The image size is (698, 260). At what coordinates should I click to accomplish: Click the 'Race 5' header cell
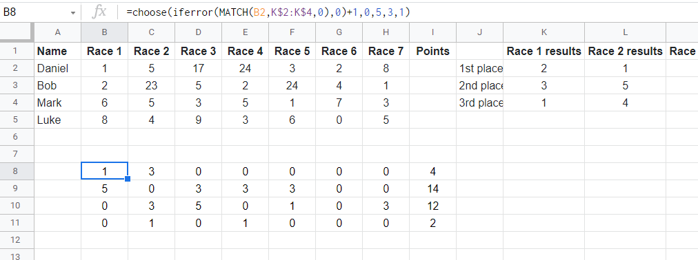click(292, 51)
